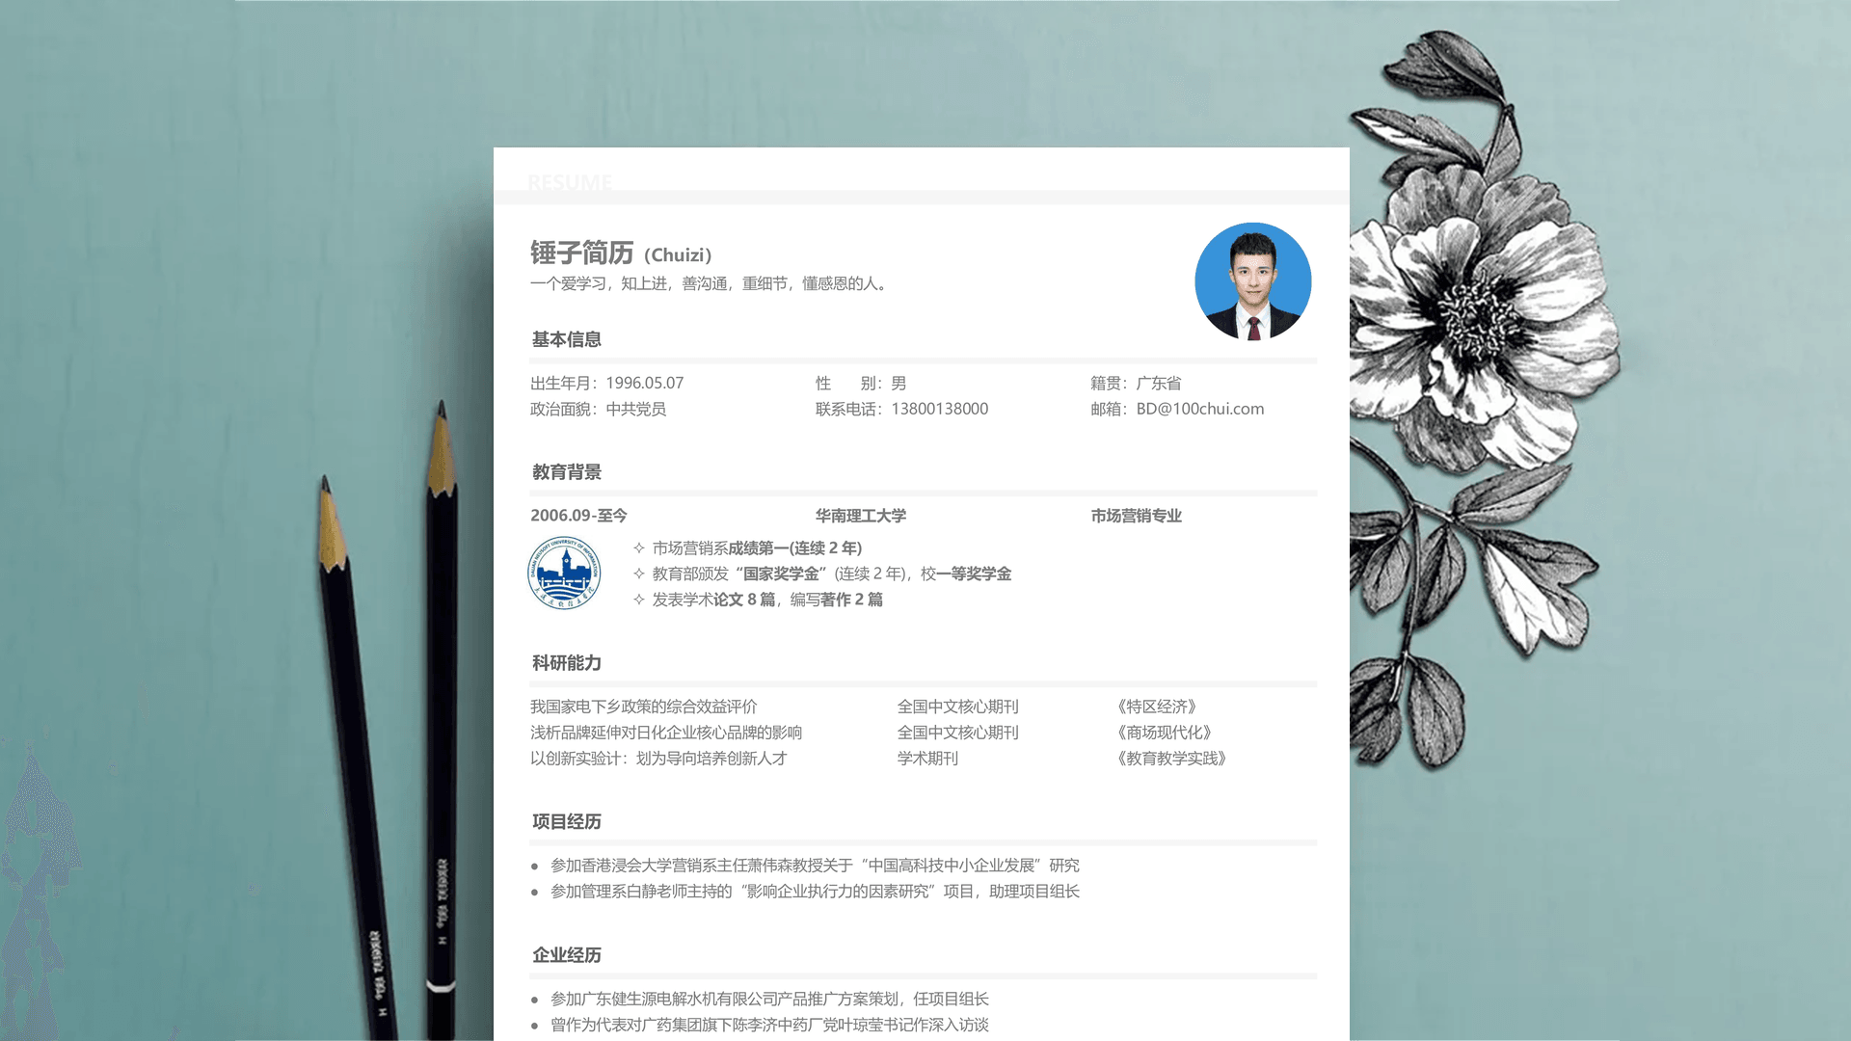The width and height of the screenshot is (1851, 1041).
Task: Click the 华南理工大学 university name
Action: 860,516
